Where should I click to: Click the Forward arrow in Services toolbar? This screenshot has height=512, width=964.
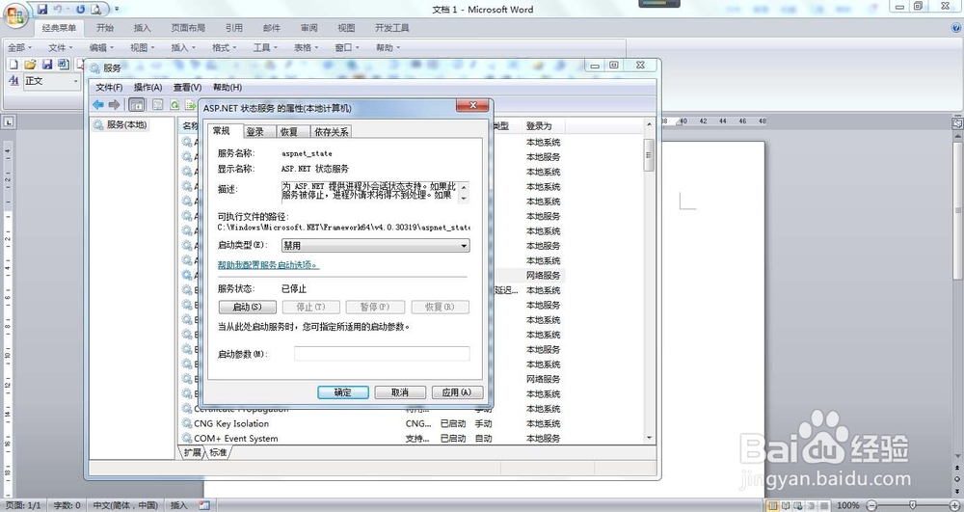(114, 104)
